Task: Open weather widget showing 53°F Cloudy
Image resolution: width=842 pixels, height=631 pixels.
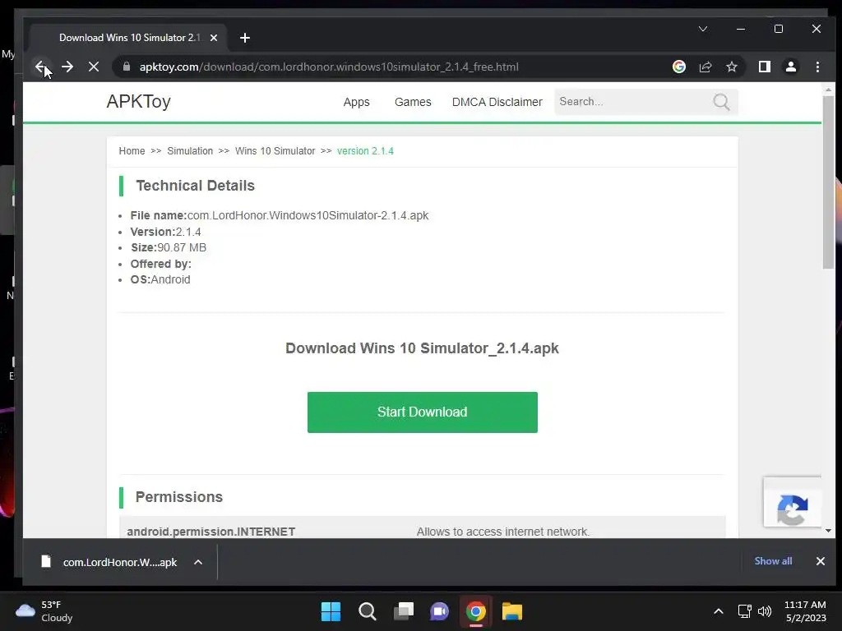Action: 44,611
